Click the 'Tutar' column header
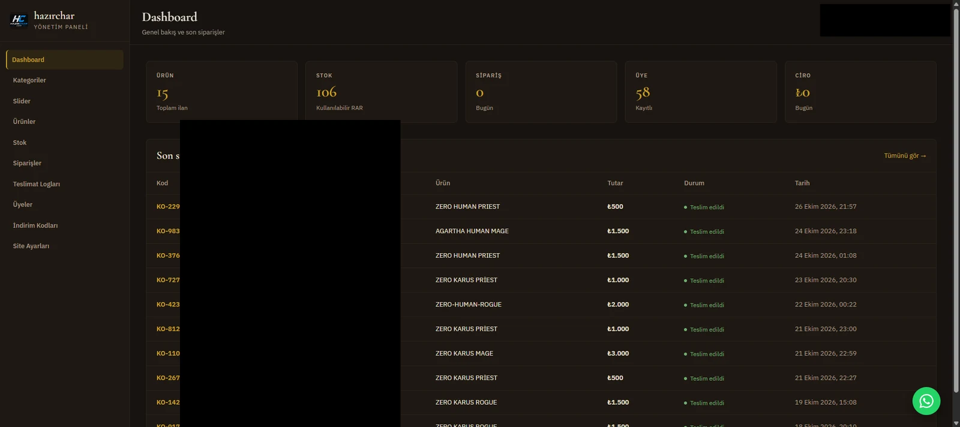This screenshot has width=960, height=427. point(615,184)
